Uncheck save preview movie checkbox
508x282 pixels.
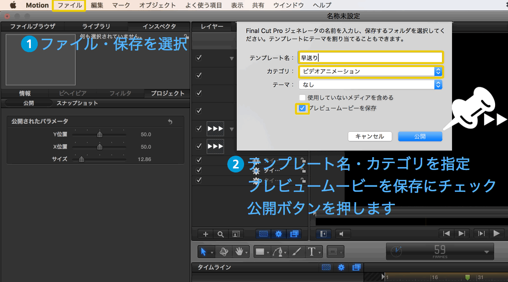302,108
